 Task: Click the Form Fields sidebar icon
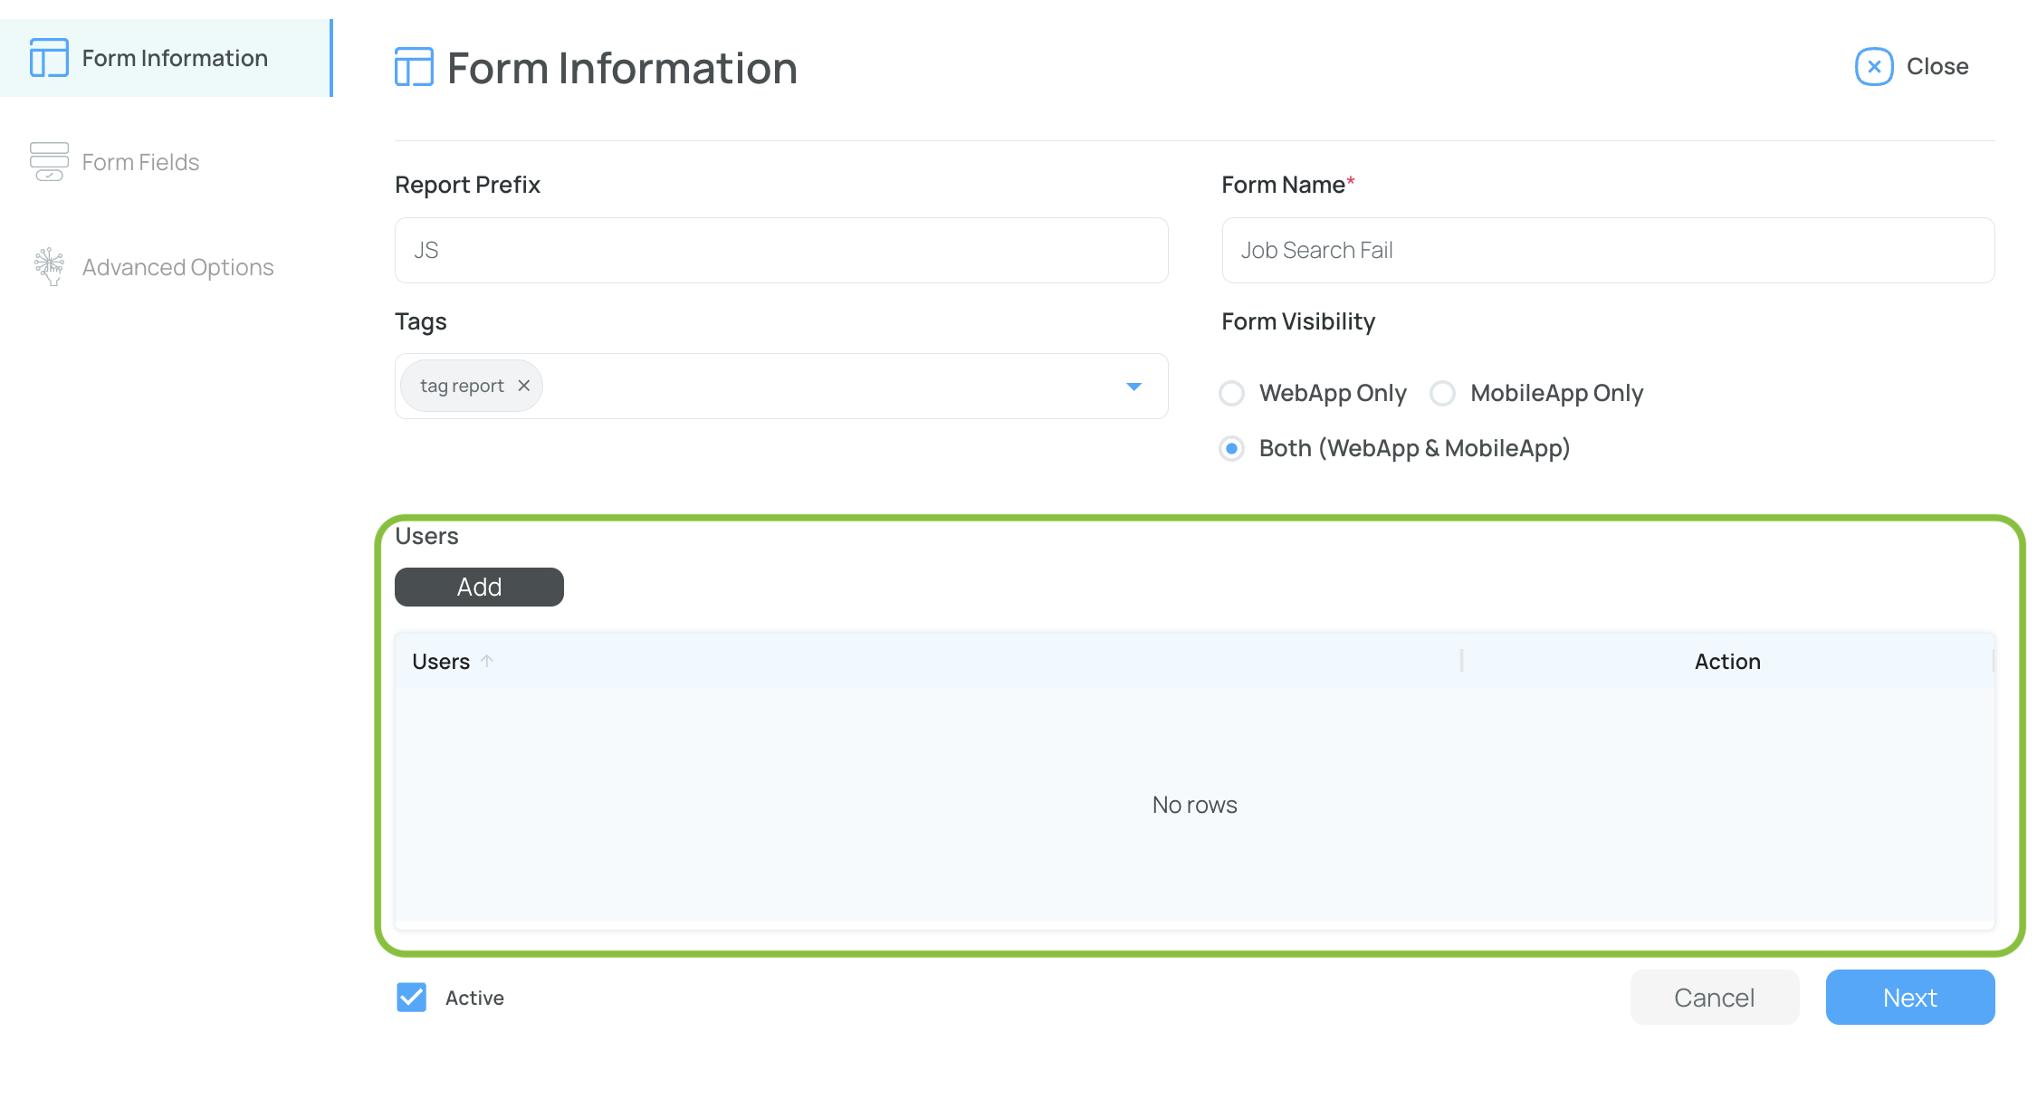pyautogui.click(x=49, y=162)
